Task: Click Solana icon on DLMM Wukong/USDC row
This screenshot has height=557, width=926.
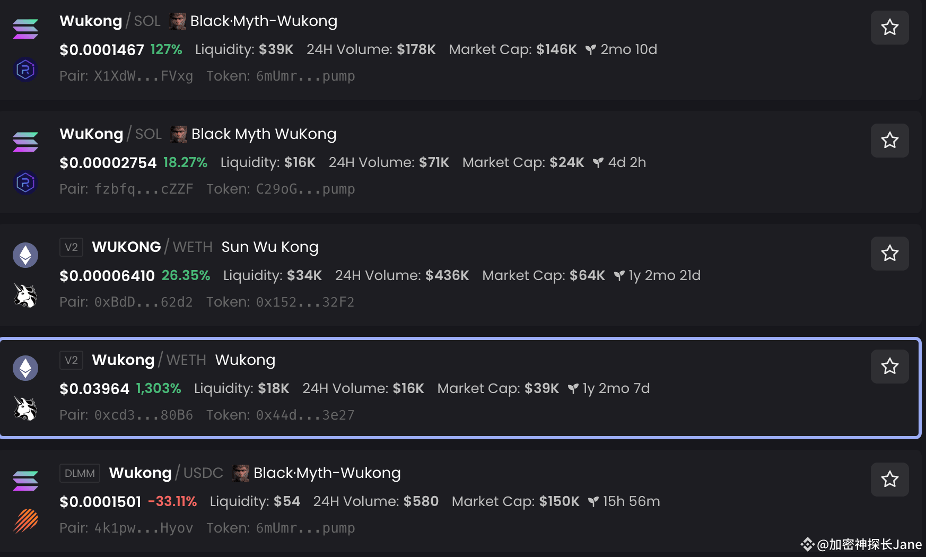Action: [25, 481]
